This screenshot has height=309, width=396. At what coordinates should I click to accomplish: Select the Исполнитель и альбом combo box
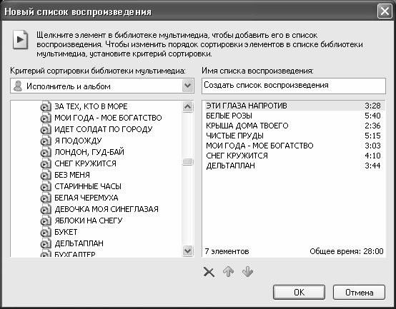pos(102,86)
